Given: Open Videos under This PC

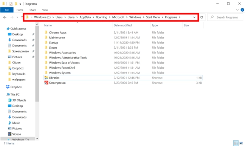Looking at the screenshot, I should [x=16, y=134].
